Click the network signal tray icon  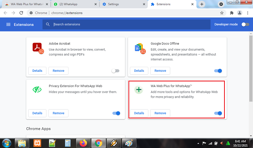[210, 143]
